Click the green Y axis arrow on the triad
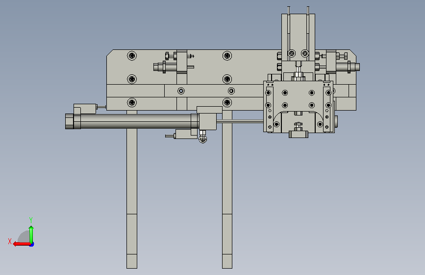The image size is (425, 275). [31, 234]
